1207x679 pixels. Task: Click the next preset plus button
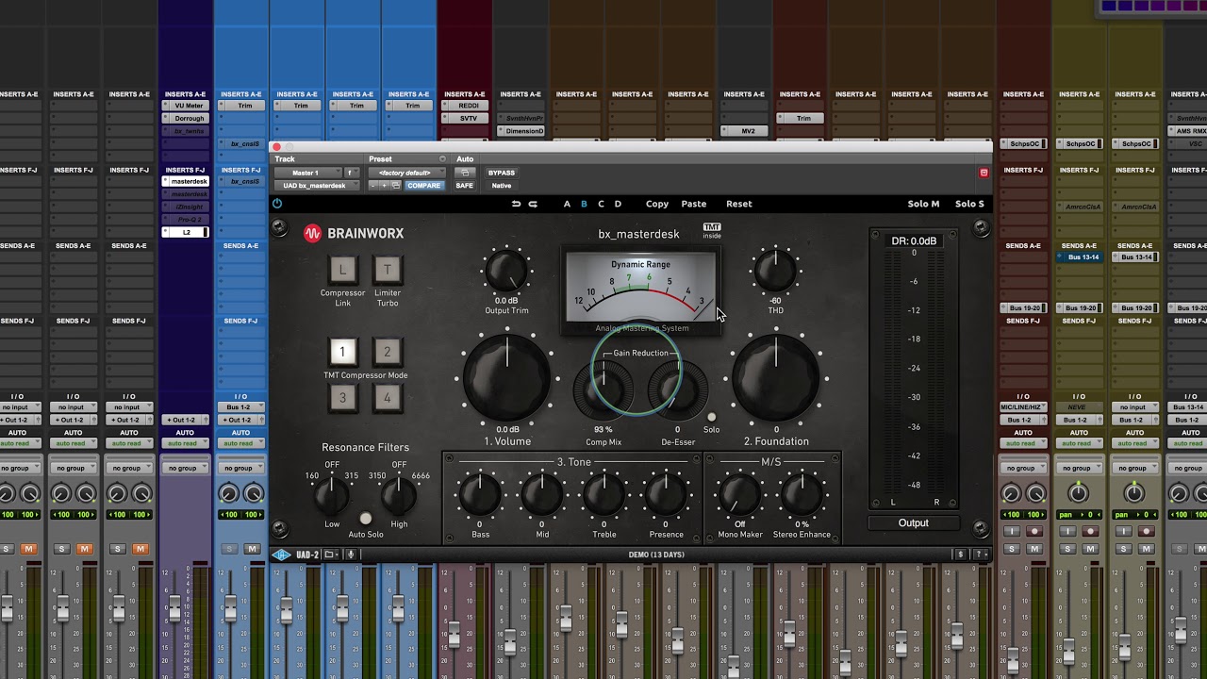coord(384,186)
